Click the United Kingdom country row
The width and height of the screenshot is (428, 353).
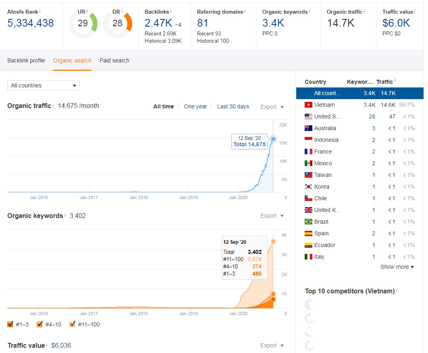coord(360,210)
